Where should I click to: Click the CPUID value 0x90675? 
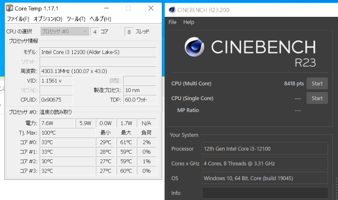pyautogui.click(x=56, y=100)
